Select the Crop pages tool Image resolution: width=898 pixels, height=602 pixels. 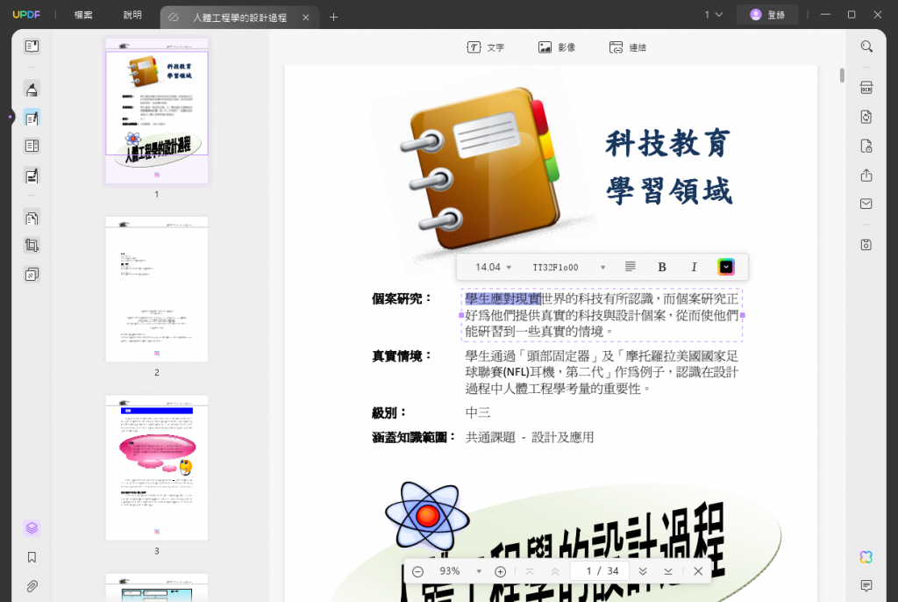pos(30,245)
